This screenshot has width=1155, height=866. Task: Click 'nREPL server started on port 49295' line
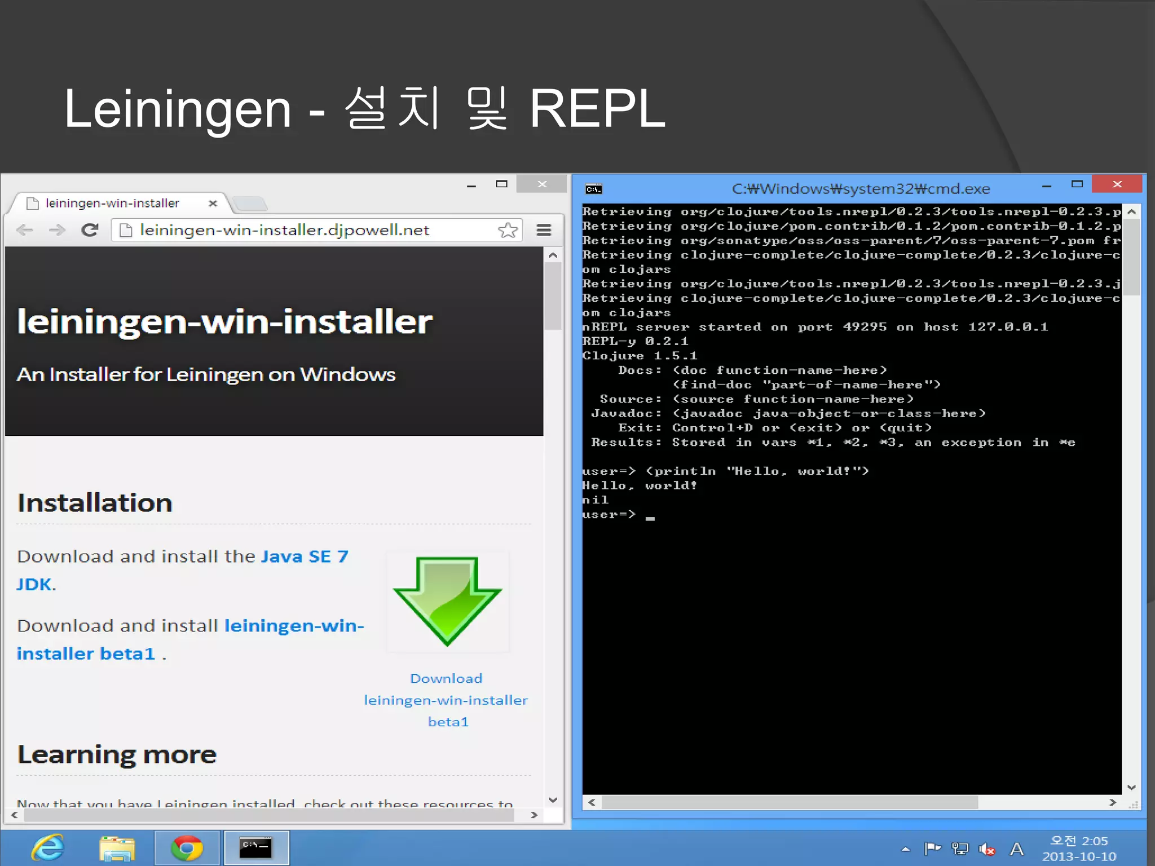tap(815, 327)
